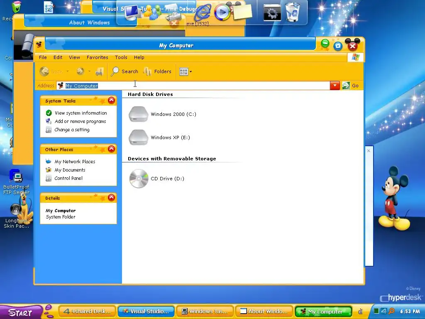
Task: Toggle the Folders pane button
Action: click(157, 71)
